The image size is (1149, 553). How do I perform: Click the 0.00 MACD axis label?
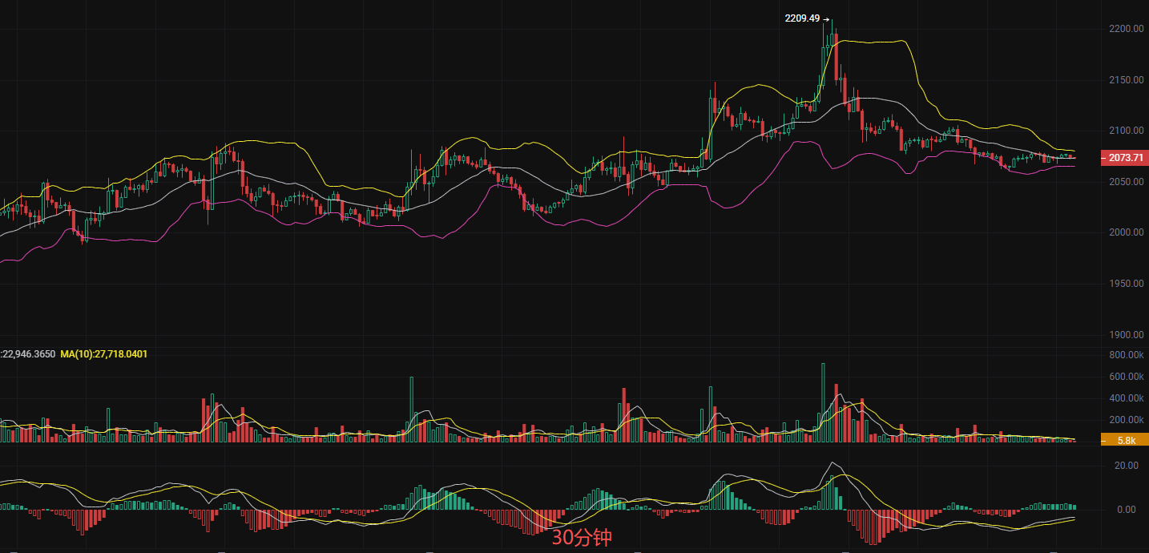pyautogui.click(x=1127, y=510)
